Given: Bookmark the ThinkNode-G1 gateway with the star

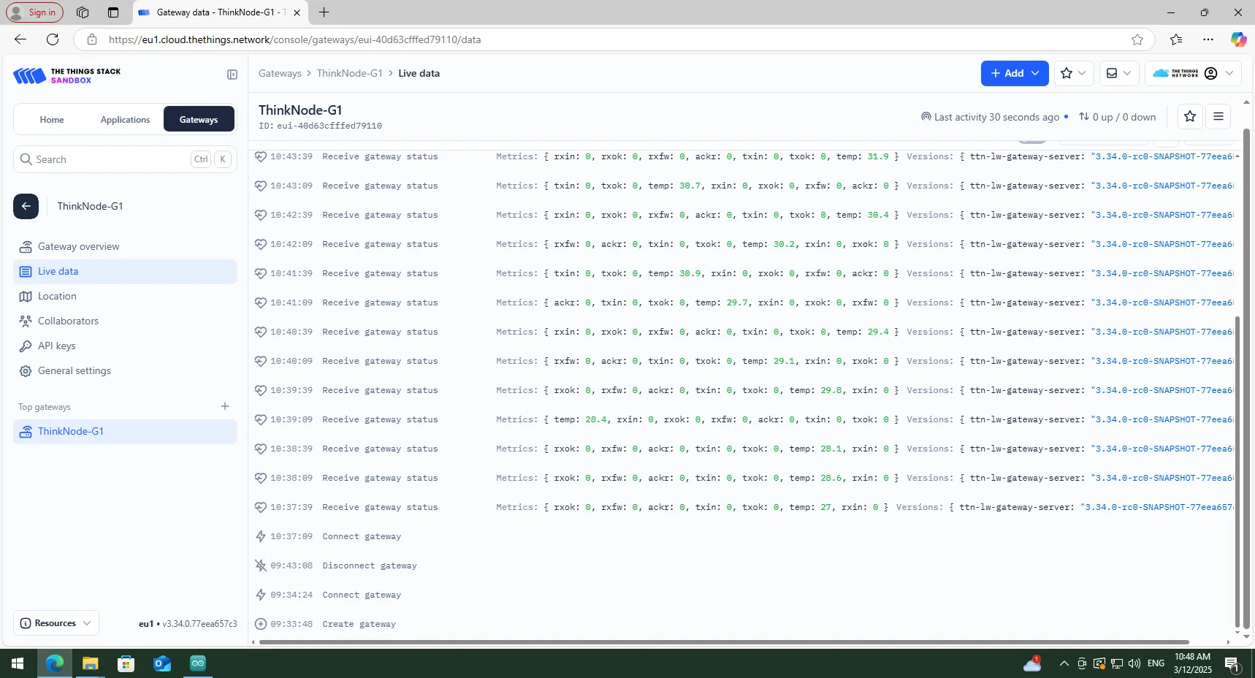Looking at the screenshot, I should 1190,116.
